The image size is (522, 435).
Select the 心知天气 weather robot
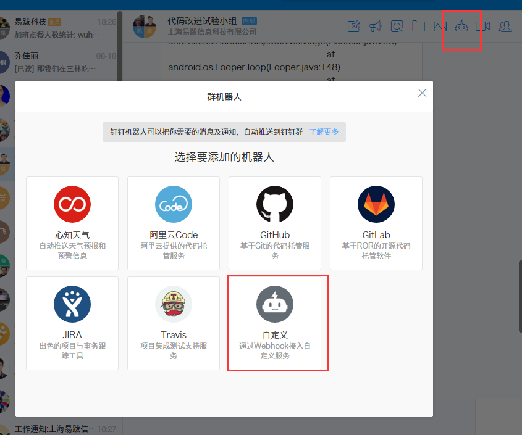[72, 223]
